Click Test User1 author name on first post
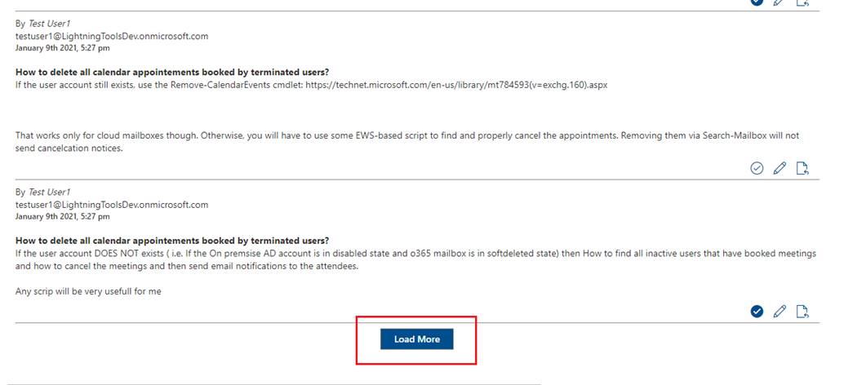Viewport: 844px width, 385px height. pyautogui.click(x=49, y=24)
